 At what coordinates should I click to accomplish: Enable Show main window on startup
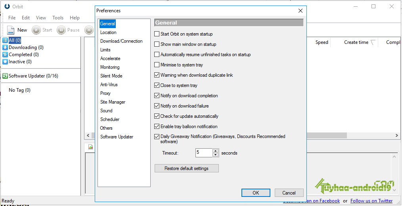pyautogui.click(x=157, y=44)
